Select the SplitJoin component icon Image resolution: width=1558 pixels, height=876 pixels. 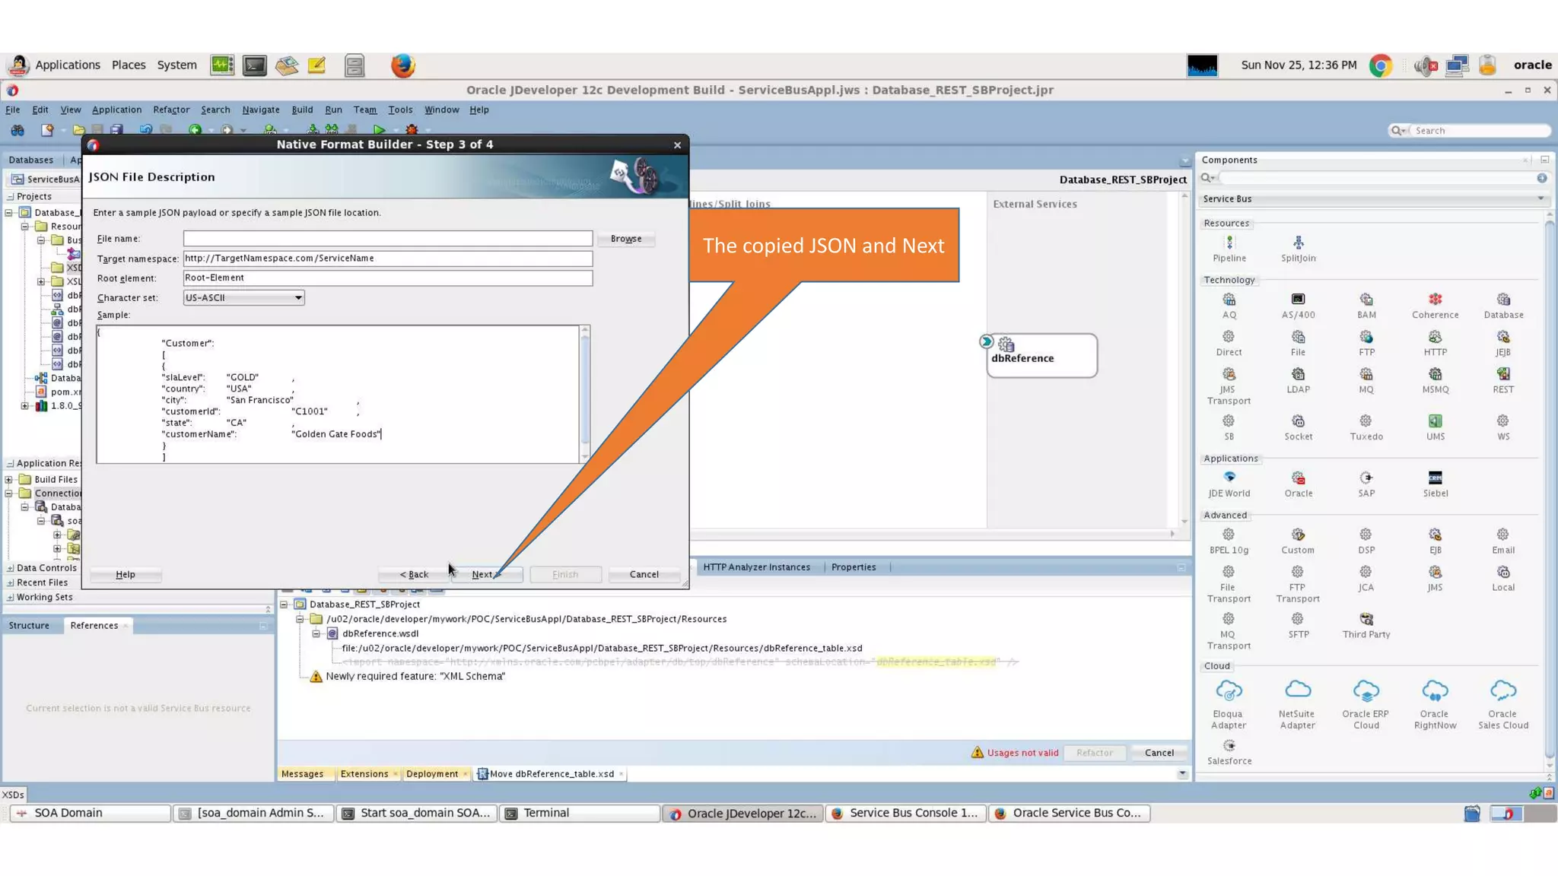coord(1298,243)
